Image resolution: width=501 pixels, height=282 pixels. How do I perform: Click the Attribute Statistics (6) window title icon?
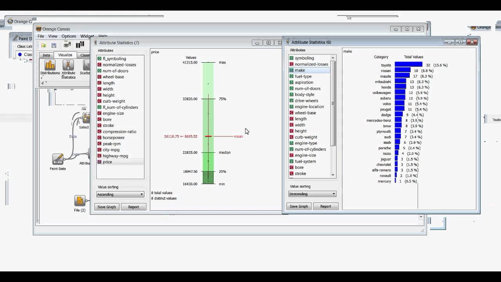point(288,42)
